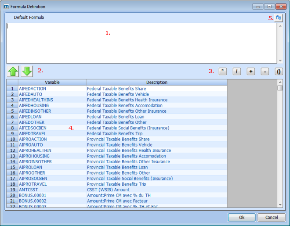Select variable AMTCSST
290x226 pixels.
pos(29,190)
